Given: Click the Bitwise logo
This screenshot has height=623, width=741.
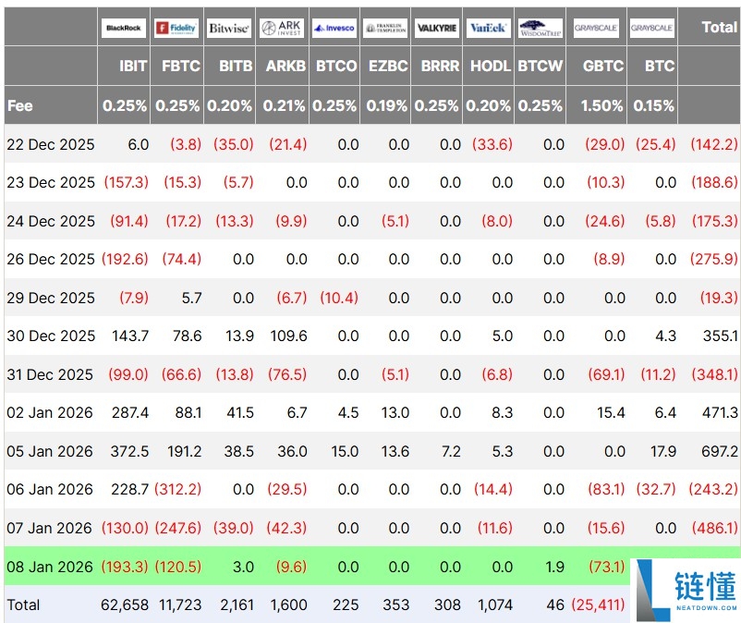Looking at the screenshot, I should [x=229, y=28].
